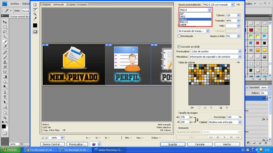Activate the Eyedropper tool in Save for Web dialog
Viewport: 273px width, 153px height.
pyautogui.click(x=35, y=18)
